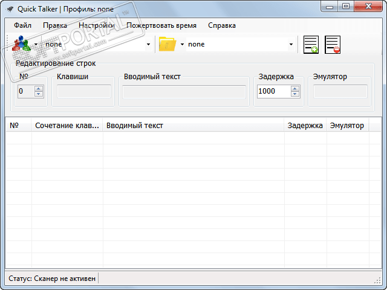Sort by Задержка column header
The width and height of the screenshot is (387, 290).
point(305,126)
